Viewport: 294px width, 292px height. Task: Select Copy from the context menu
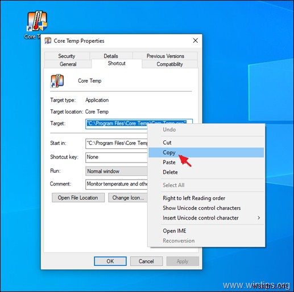(206, 152)
